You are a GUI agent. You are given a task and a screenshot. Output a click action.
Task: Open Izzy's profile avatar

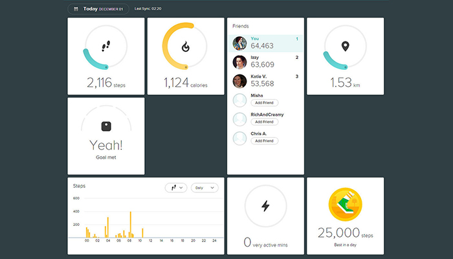pos(240,62)
